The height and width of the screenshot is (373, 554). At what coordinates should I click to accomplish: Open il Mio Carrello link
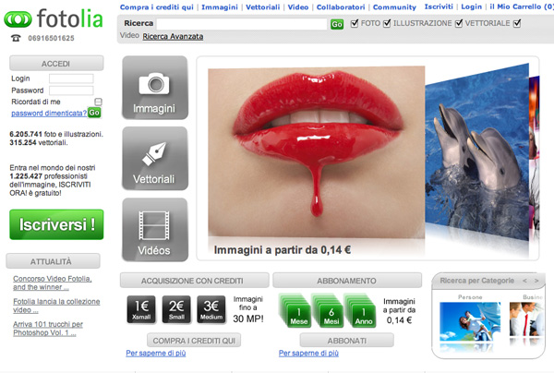[521, 6]
